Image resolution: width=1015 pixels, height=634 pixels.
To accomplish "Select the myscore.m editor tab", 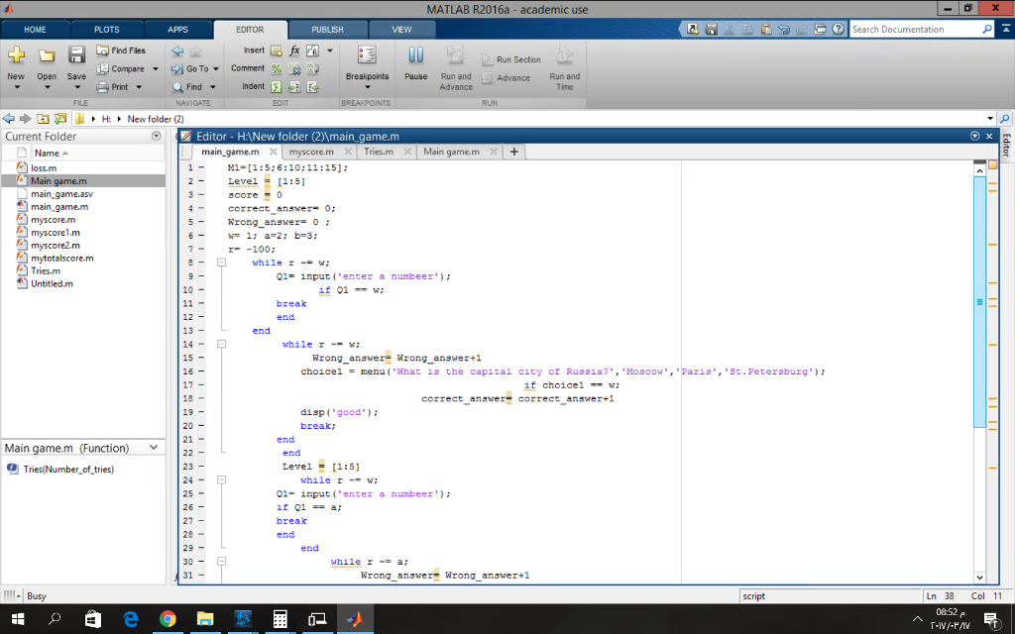I will pyautogui.click(x=311, y=152).
